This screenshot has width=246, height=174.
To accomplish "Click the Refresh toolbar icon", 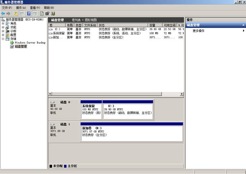I will (x=42, y=13).
